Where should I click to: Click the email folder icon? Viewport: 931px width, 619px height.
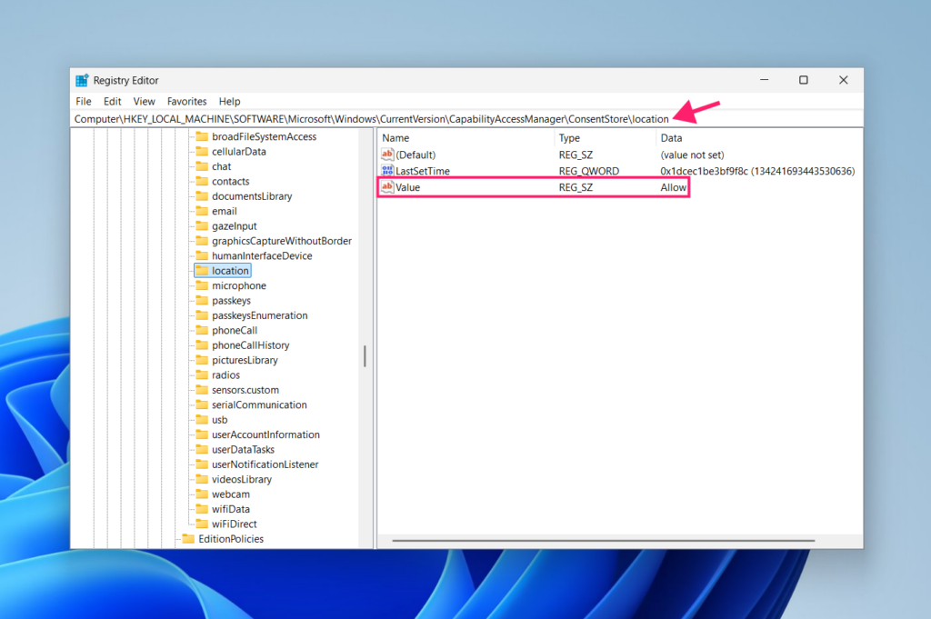(202, 211)
